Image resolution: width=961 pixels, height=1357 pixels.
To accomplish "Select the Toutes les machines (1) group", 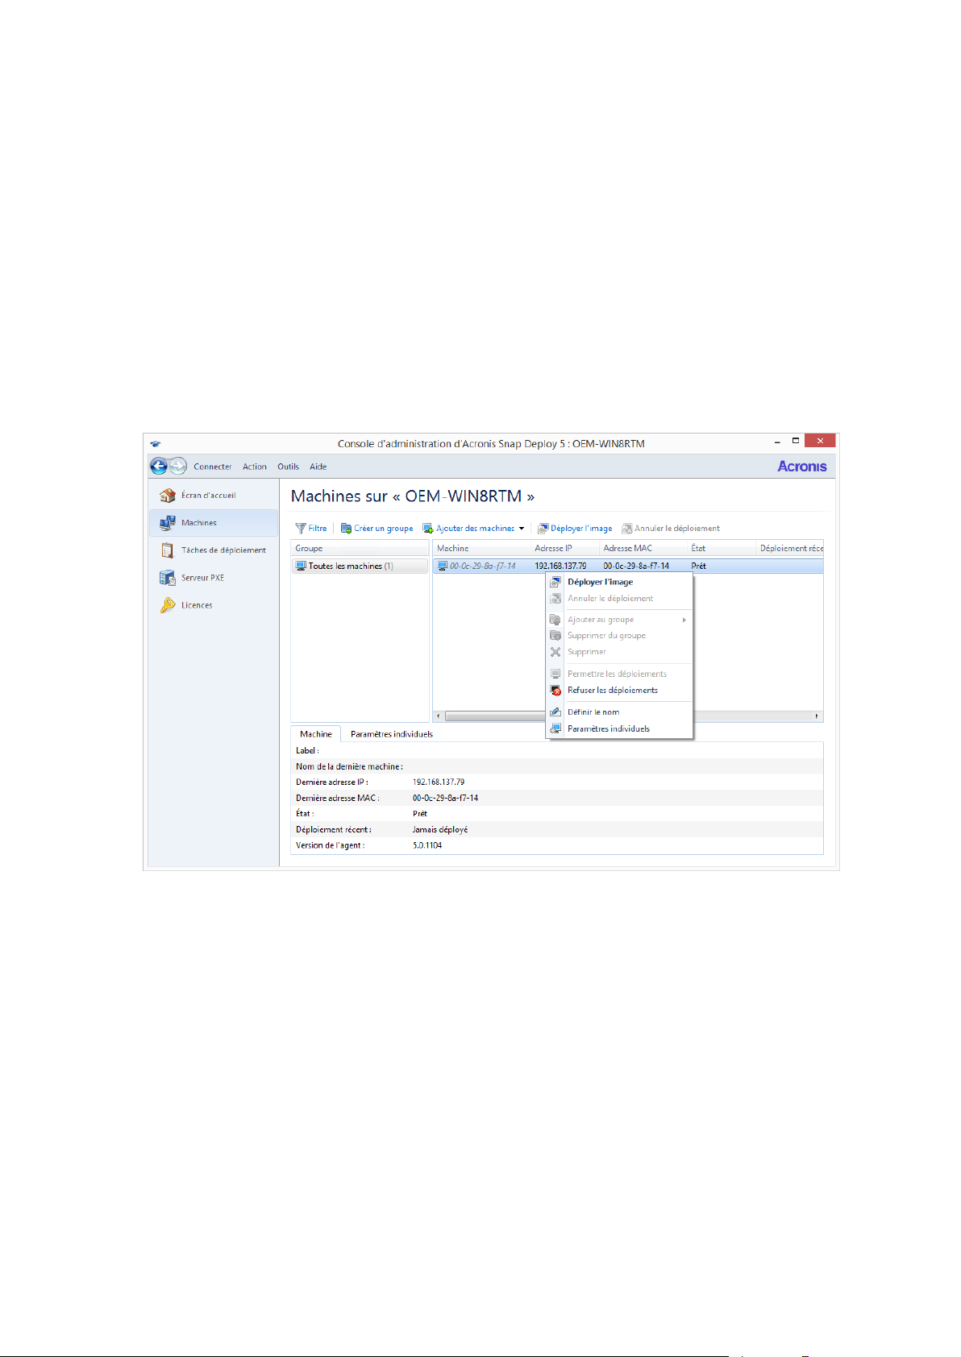I will click(360, 566).
